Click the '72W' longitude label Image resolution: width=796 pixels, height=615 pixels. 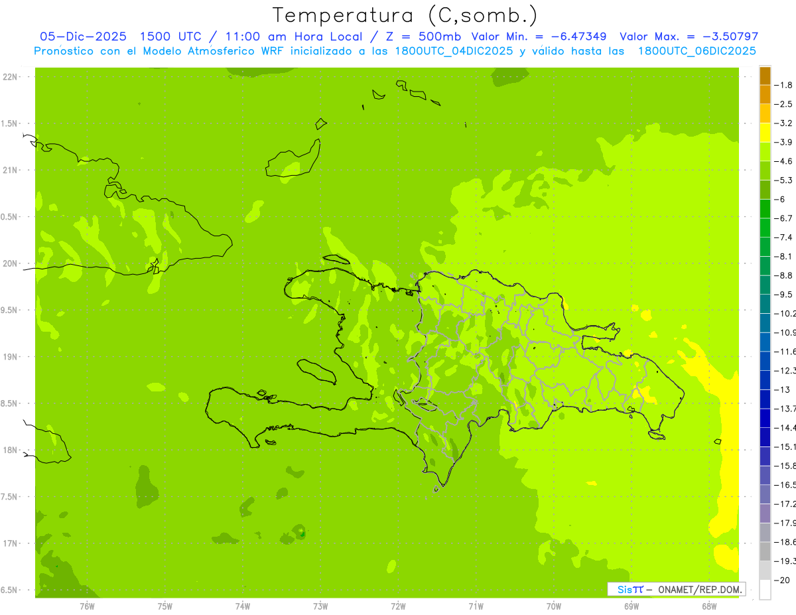[398, 606]
